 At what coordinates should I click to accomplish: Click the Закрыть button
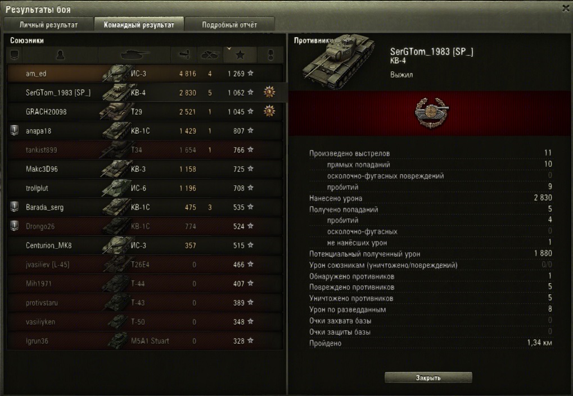point(428,378)
